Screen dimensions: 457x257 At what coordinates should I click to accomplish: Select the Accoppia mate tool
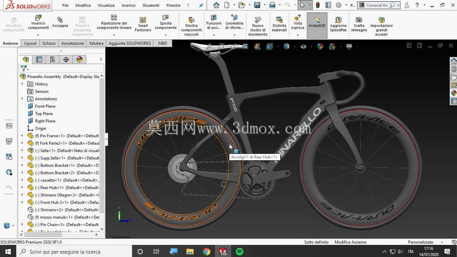coord(60,22)
